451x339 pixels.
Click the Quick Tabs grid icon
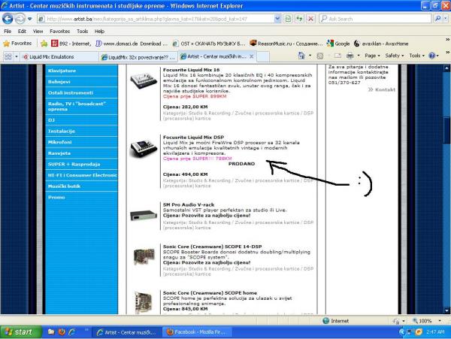coord(8,56)
